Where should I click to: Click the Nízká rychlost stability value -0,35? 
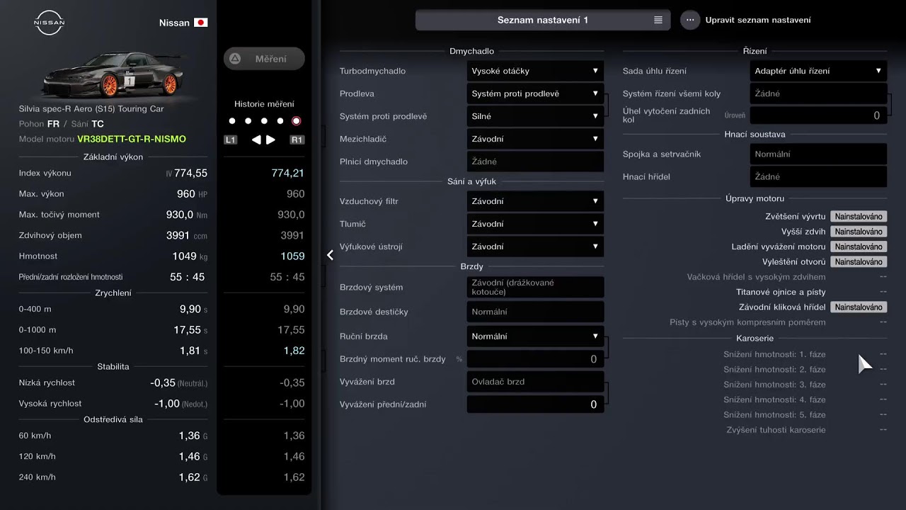pyautogui.click(x=163, y=382)
